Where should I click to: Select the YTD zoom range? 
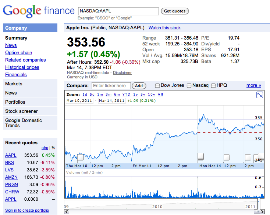pyautogui.click(x=126, y=94)
